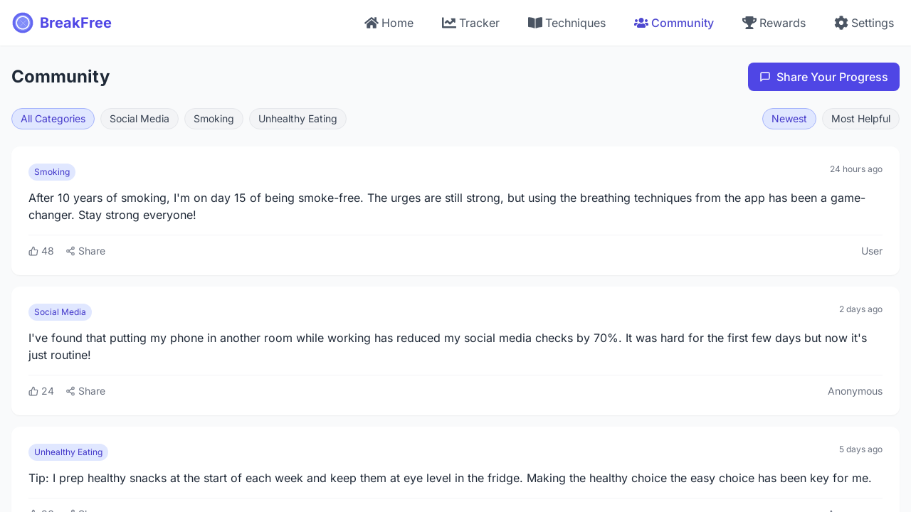This screenshot has width=911, height=512.
Task: Sort posts by Newest
Action: pyautogui.click(x=789, y=119)
